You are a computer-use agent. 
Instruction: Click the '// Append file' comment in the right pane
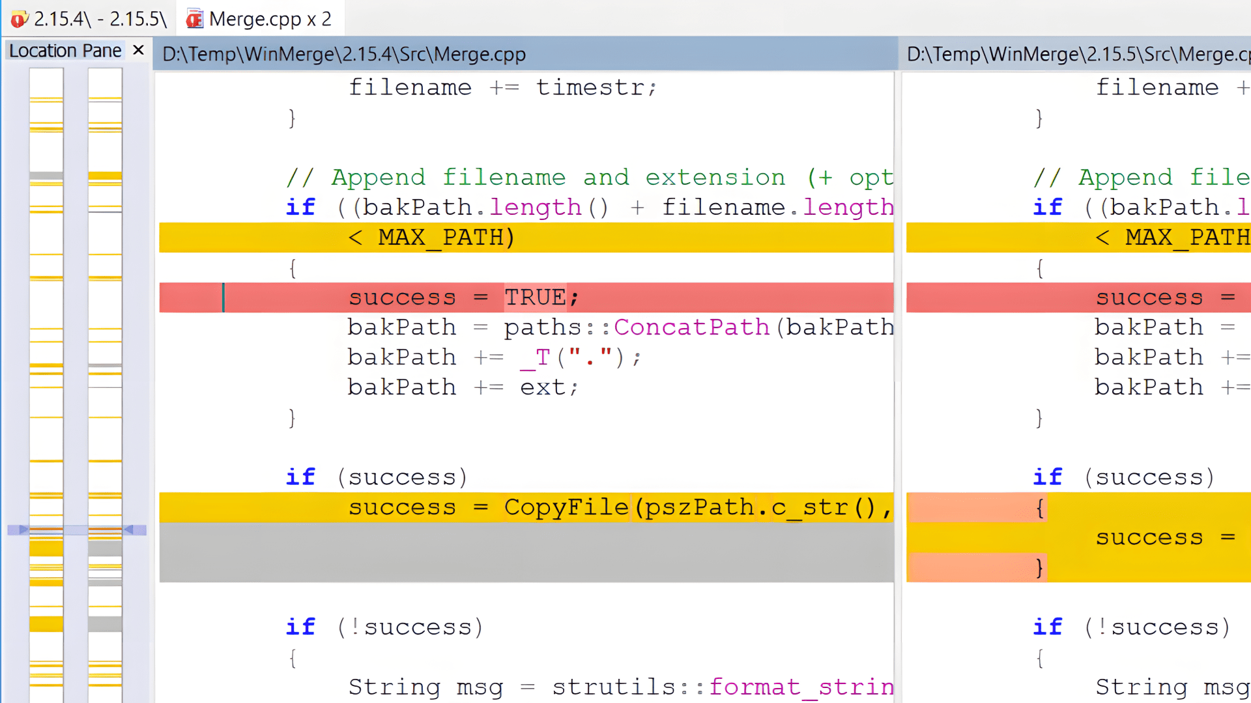[x=1142, y=177]
